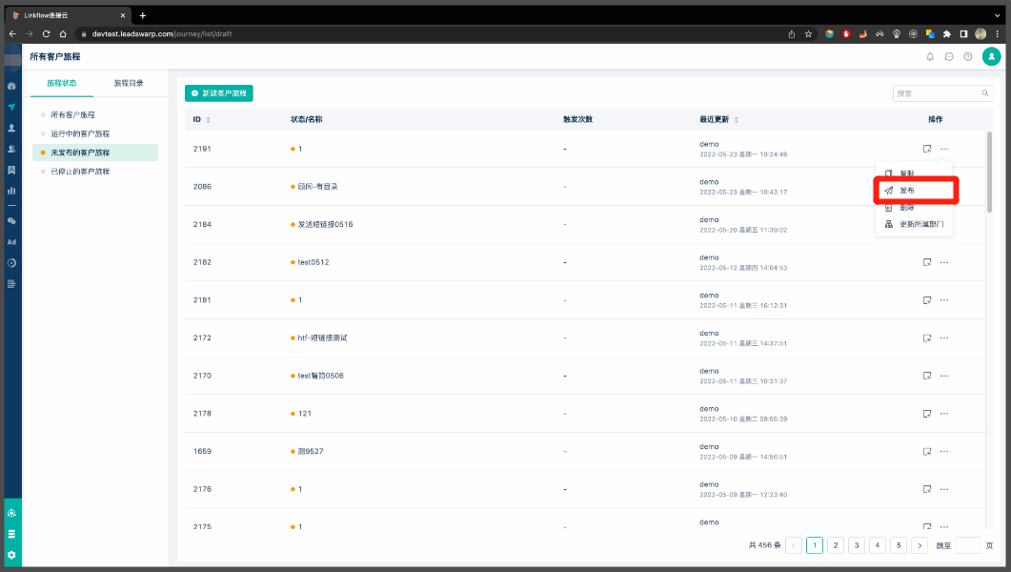Screen dimensions: 1011x572
Task: Open the bar-chart analytics icon in sidebar
Action: (x=11, y=191)
